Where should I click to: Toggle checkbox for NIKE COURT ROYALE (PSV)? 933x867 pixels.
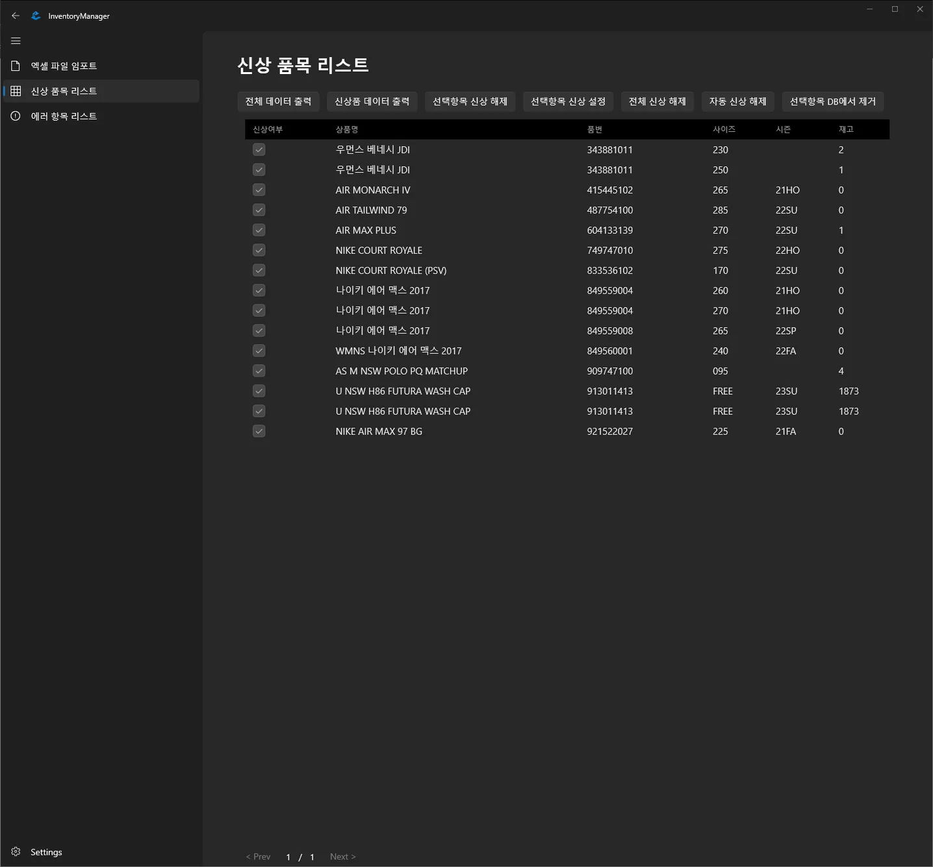(x=259, y=270)
